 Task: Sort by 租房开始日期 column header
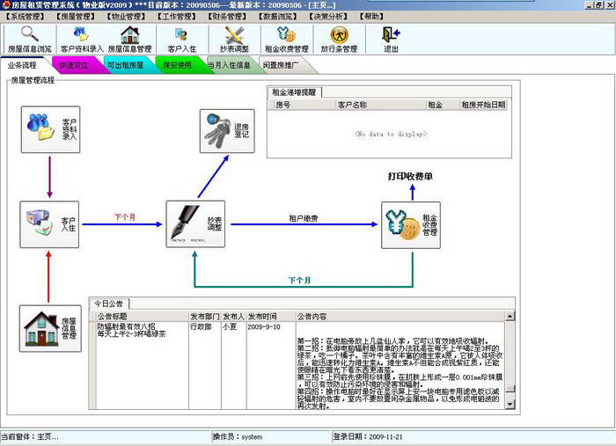point(483,105)
